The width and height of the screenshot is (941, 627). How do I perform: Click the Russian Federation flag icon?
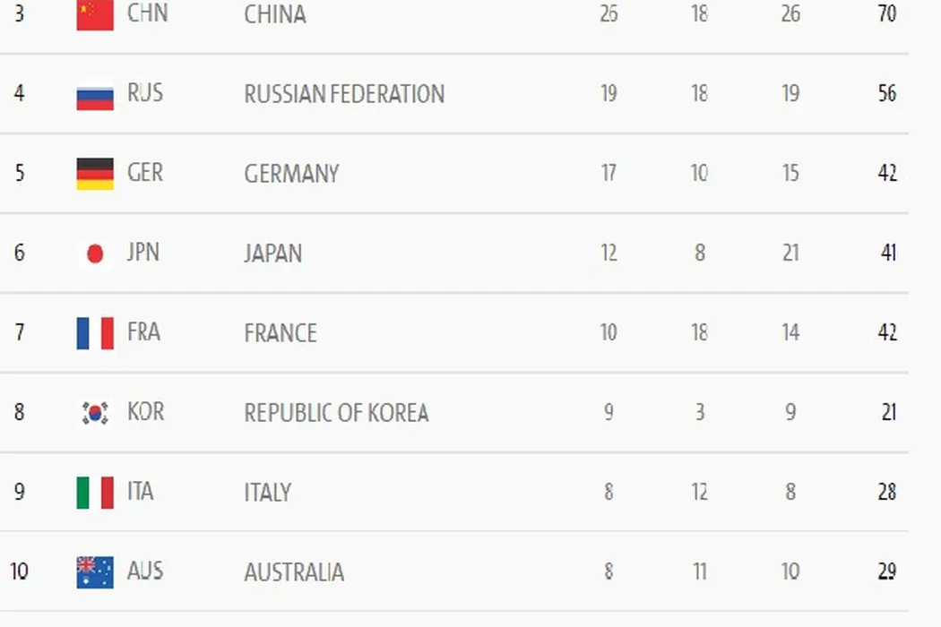(95, 95)
